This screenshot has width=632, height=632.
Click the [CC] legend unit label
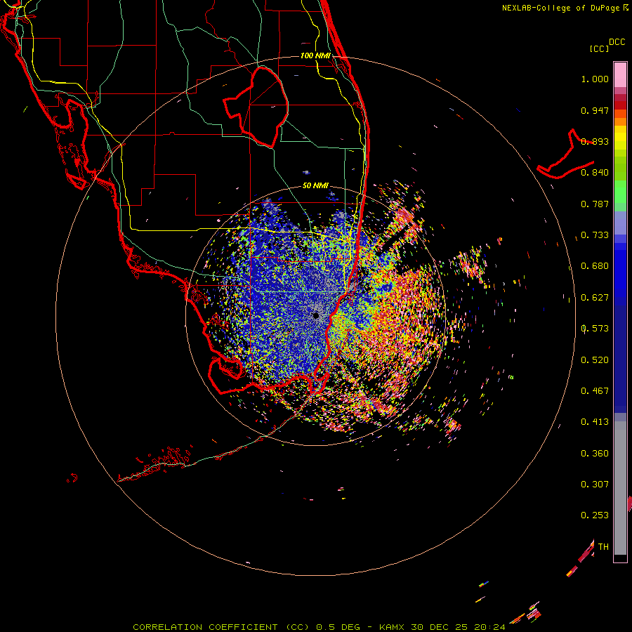(x=600, y=48)
